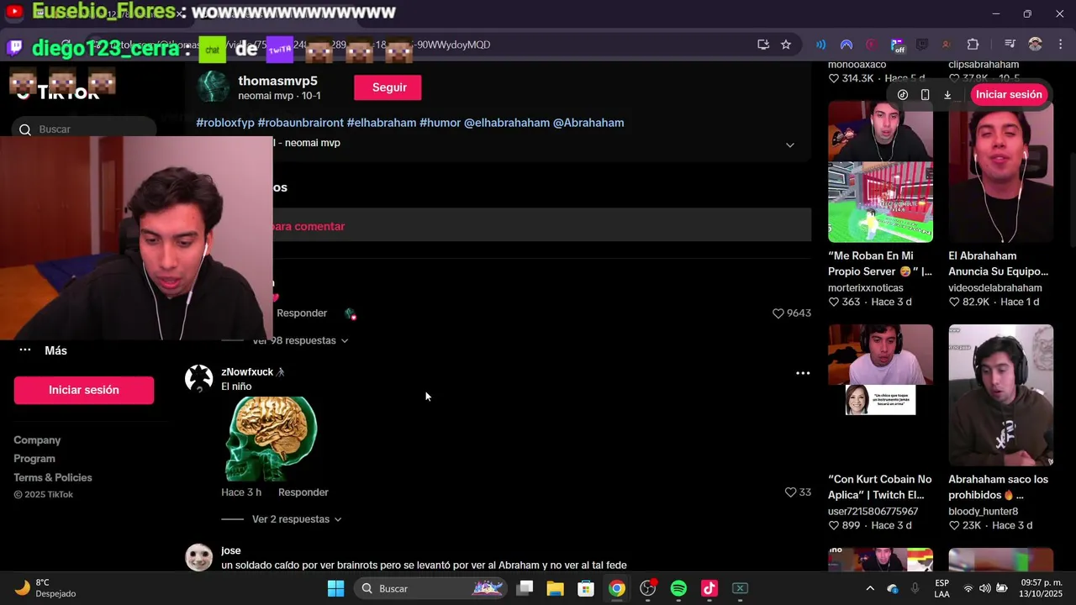Open the Chrome profile avatar
This screenshot has width=1076, height=605.
1036,45
